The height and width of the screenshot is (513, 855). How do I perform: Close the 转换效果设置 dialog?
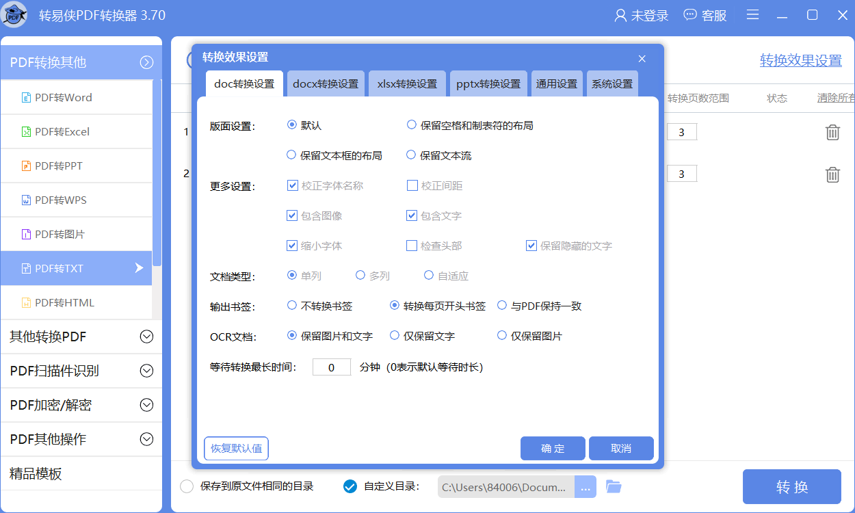pos(642,59)
